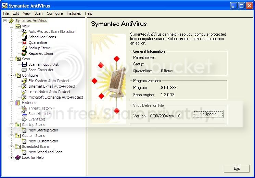Image resolution: width=255 pixels, height=178 pixels.
Task: Click the Symantec AntiVirus root tree icon
Action: pyautogui.click(x=12, y=21)
